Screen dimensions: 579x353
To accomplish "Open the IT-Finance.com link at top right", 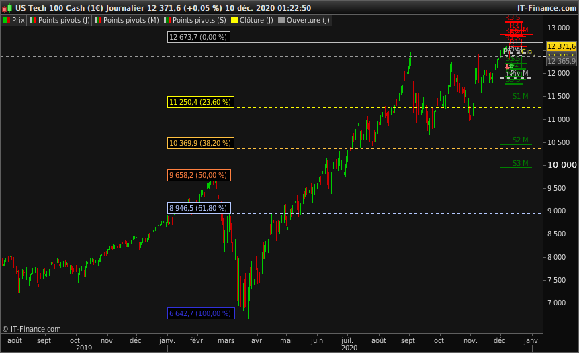I will click(x=547, y=8).
